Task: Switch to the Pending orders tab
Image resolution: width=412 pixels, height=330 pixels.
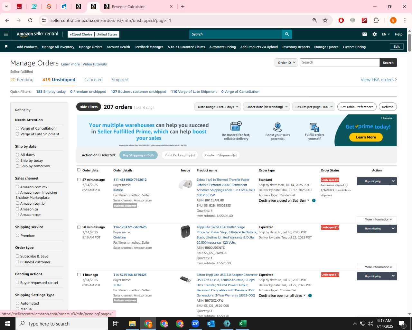Action: [22, 80]
